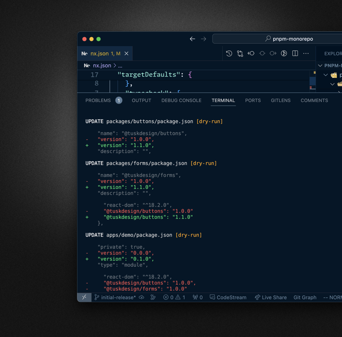Select the GITLENS panel tab
This screenshot has width=342, height=337.
(280, 101)
